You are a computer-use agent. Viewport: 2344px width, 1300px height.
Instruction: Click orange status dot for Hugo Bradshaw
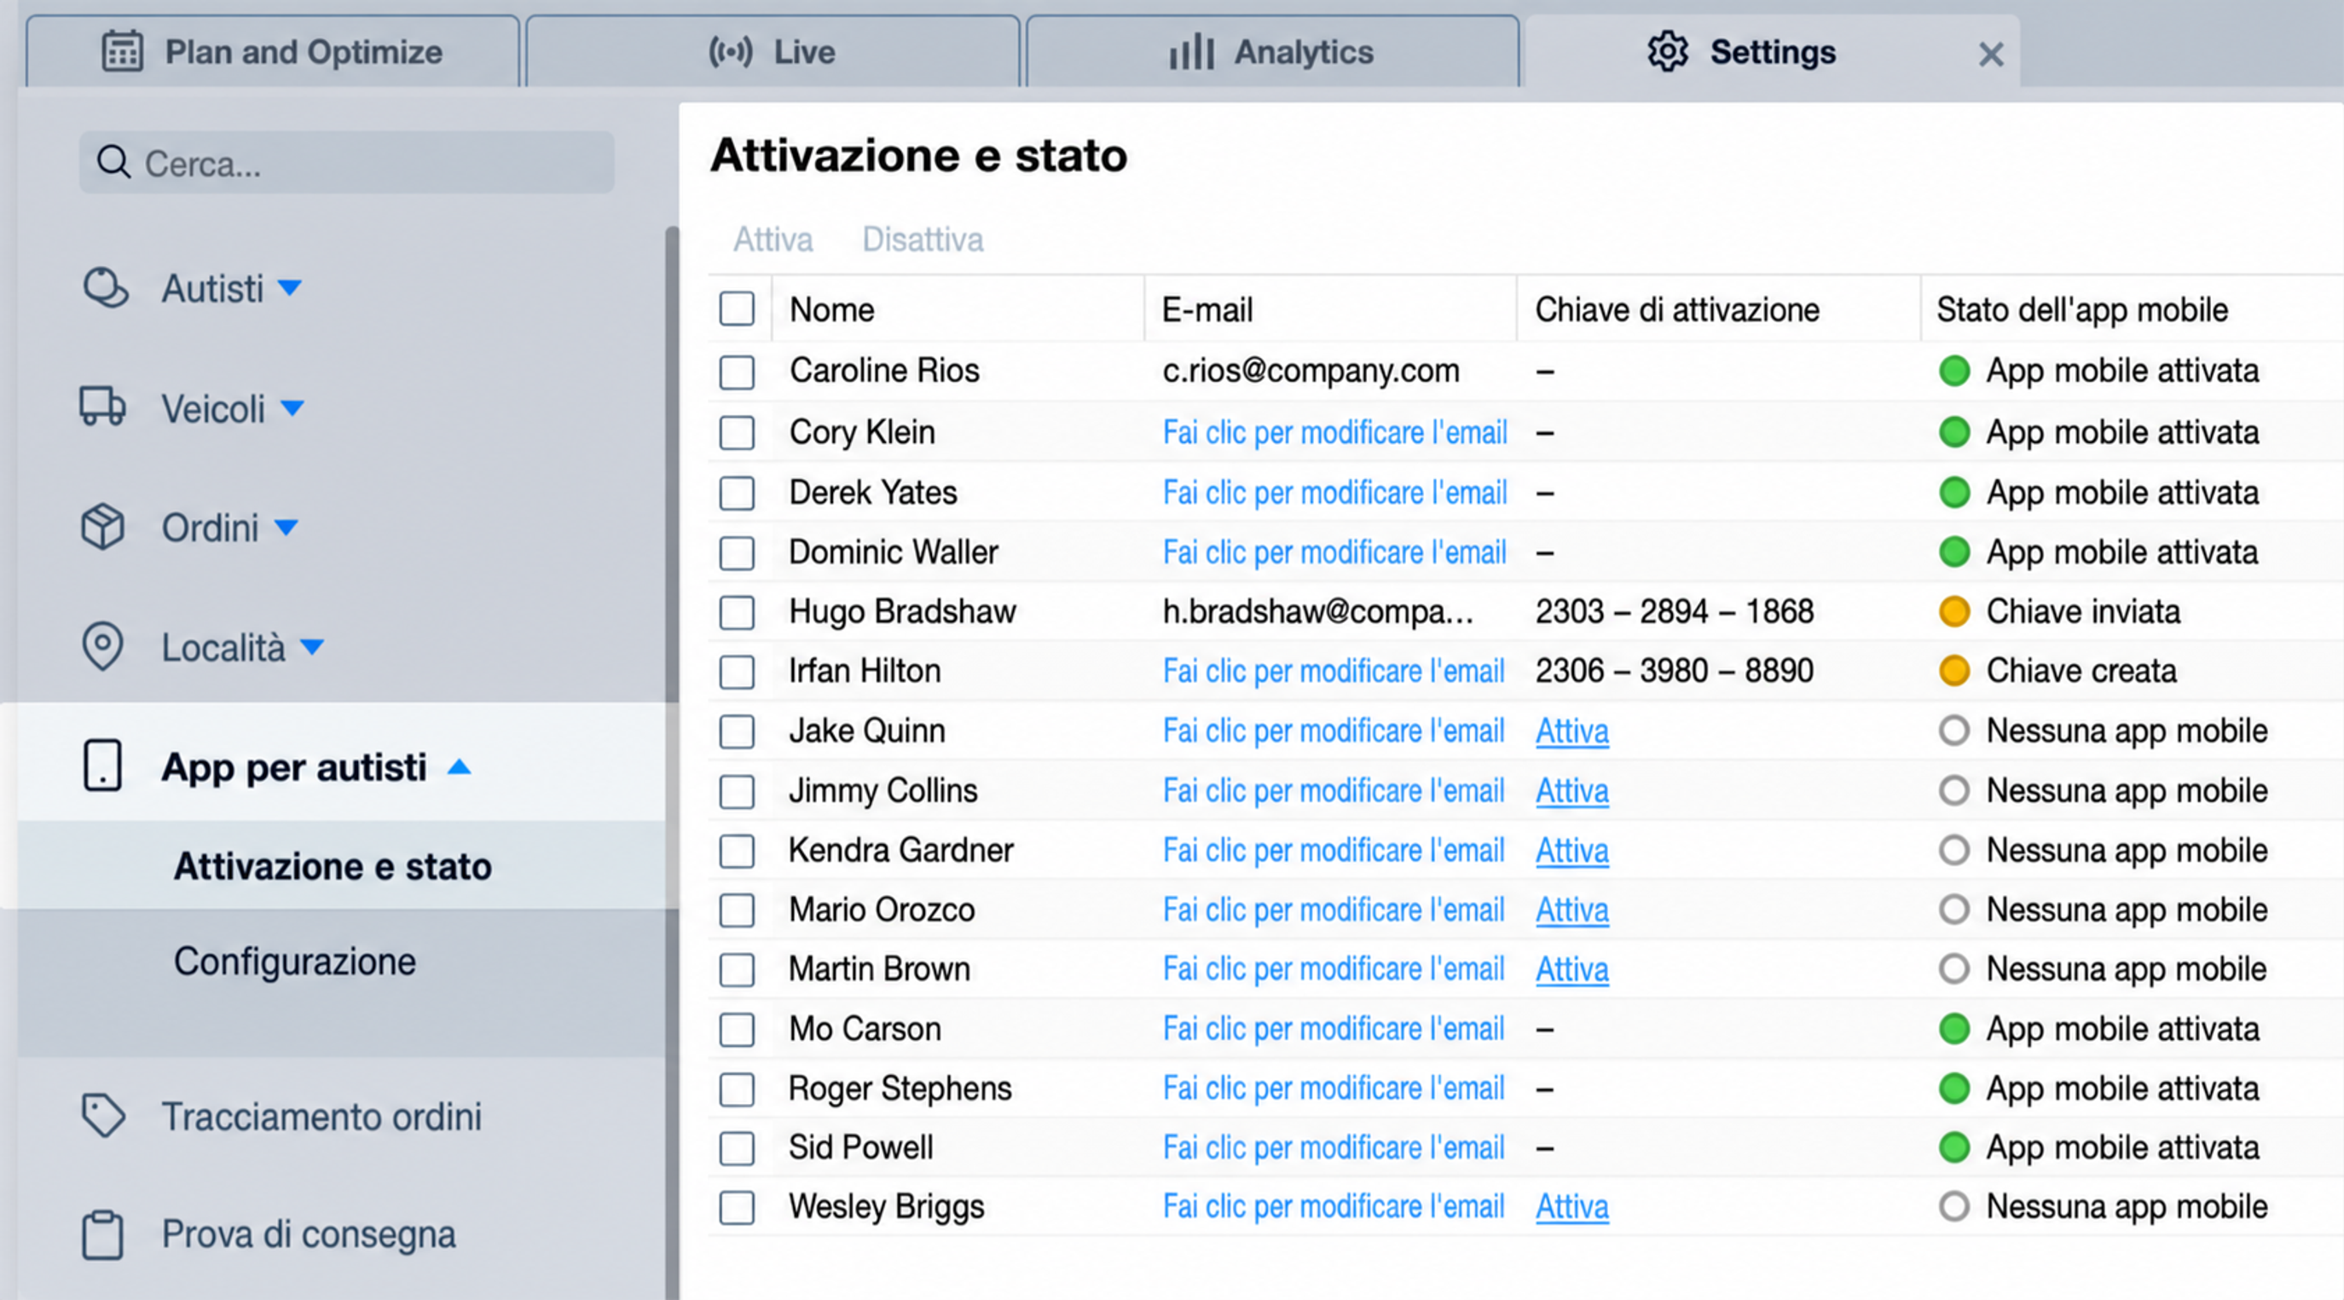tap(1953, 611)
